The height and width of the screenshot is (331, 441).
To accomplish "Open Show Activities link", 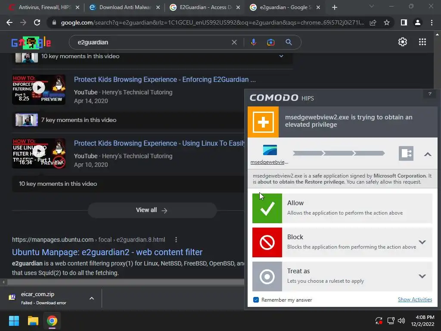I will (x=415, y=300).
